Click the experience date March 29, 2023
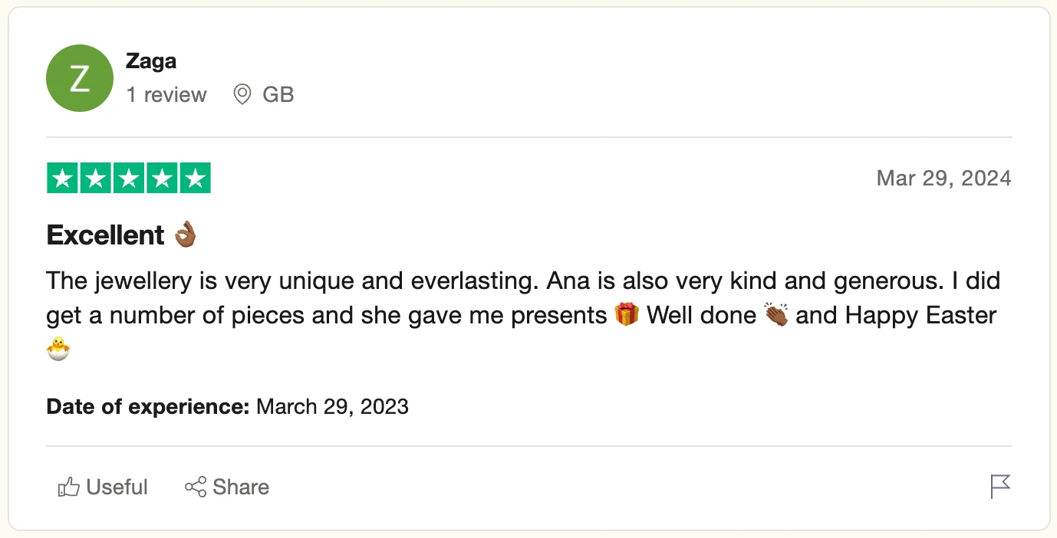This screenshot has height=538, width=1057. tap(332, 406)
